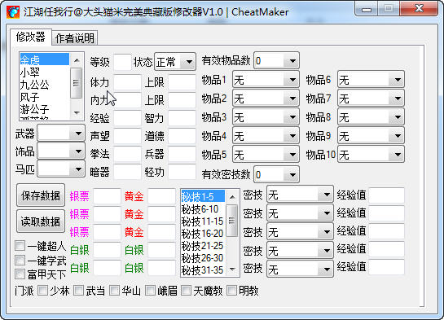Click the skills list scrollbar thumb
This screenshot has height=320, width=444.
232,221
